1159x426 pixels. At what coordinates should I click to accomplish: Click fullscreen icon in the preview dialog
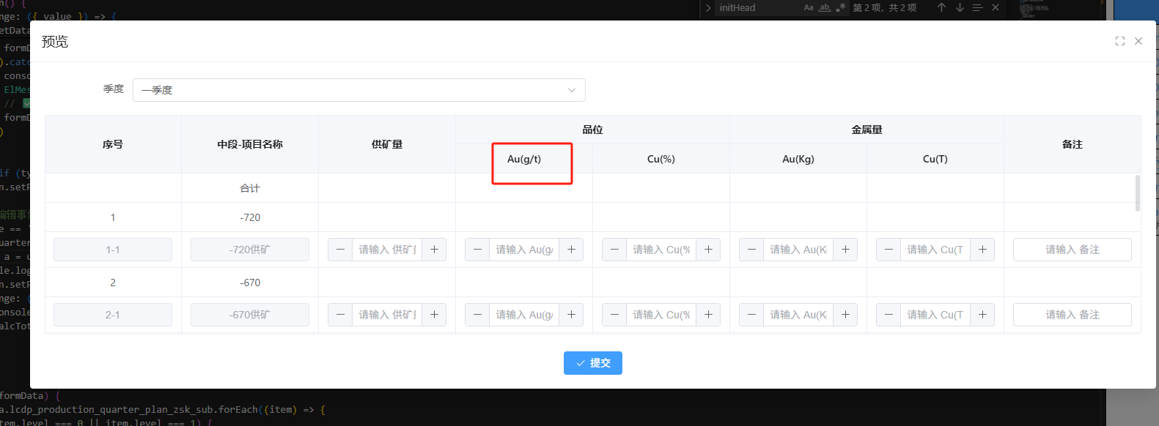click(x=1119, y=41)
